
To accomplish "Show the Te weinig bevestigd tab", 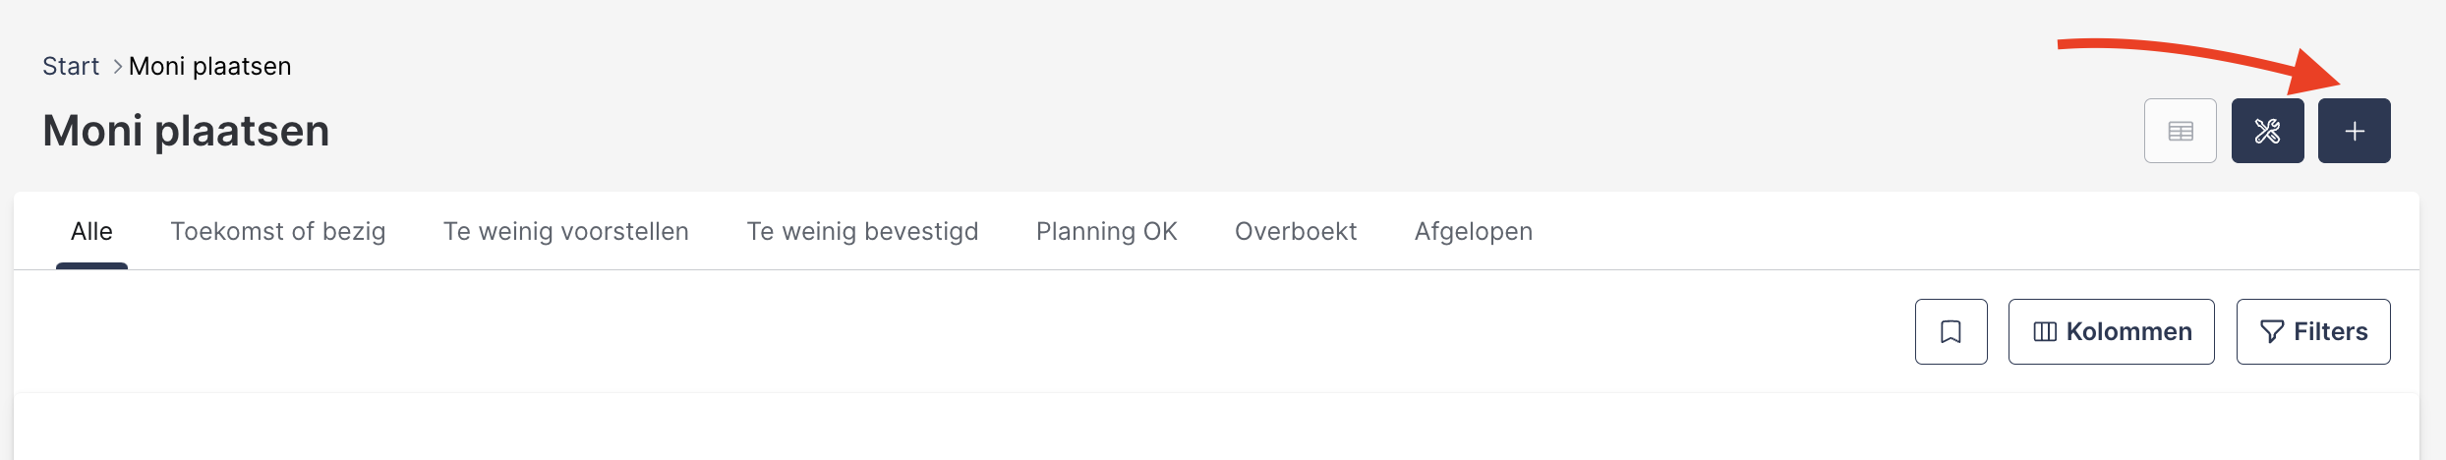I will tap(862, 231).
